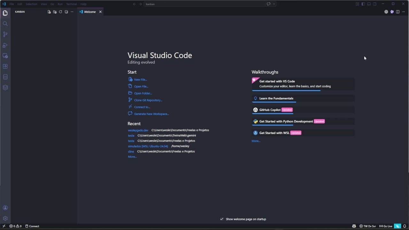Go forward using the title bar arrow
This screenshot has height=230, width=409.
pos(140,4)
